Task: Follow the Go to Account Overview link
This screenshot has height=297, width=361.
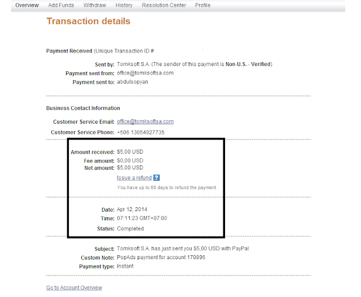Action: pyautogui.click(x=74, y=287)
